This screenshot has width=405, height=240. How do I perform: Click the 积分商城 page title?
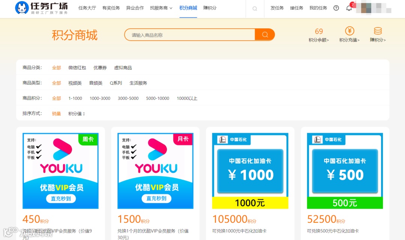tap(75, 35)
